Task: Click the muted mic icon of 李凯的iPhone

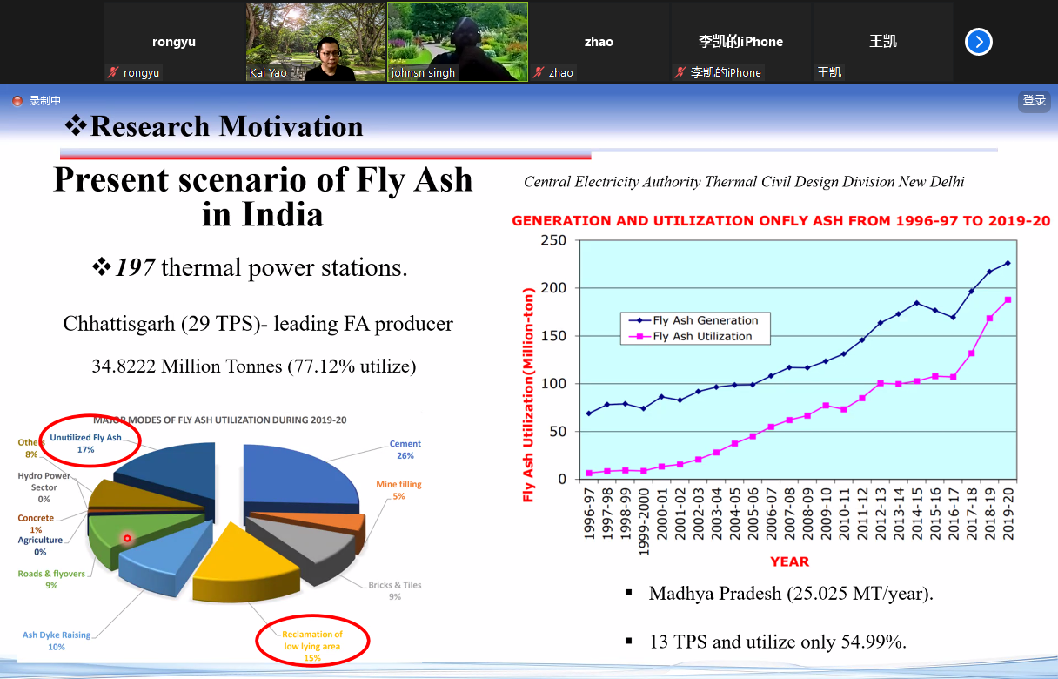Action: (680, 73)
